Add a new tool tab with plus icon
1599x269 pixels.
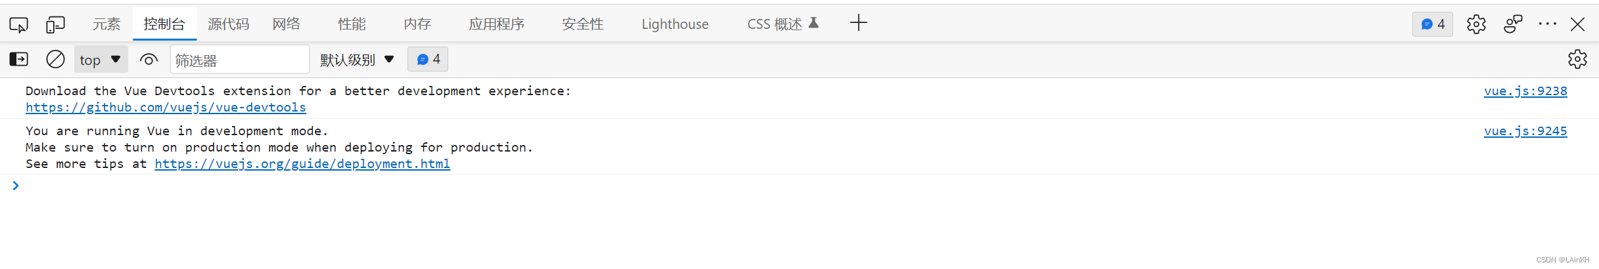click(x=858, y=24)
